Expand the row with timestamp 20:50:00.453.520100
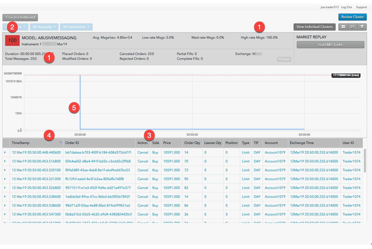The image size is (372, 249). point(5,170)
